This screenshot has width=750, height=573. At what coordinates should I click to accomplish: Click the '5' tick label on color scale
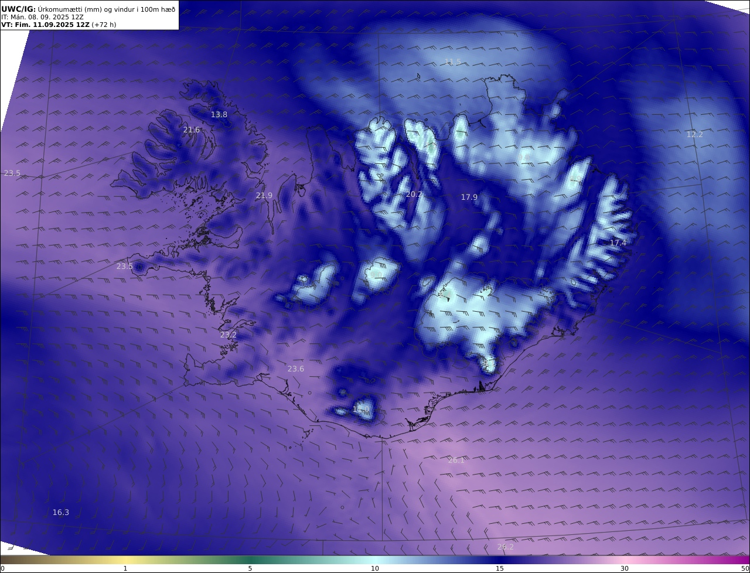click(x=250, y=568)
